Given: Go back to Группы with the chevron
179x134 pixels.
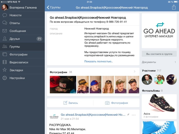Looking at the screenshot, I should pos(48,8).
